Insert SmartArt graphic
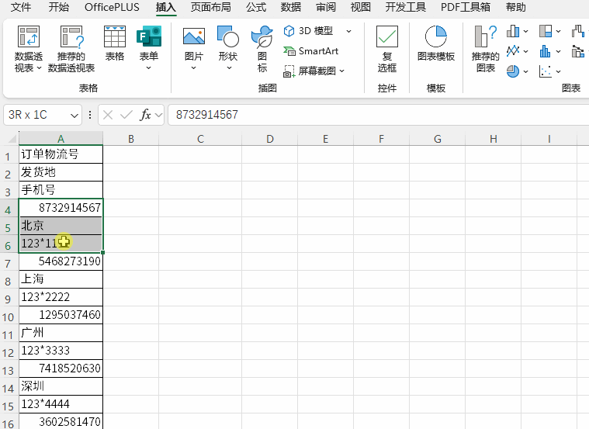589x429 pixels. 311,51
